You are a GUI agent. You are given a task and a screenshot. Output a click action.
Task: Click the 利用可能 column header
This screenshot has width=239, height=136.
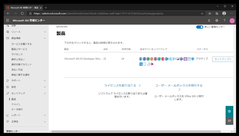[x=126, y=49]
